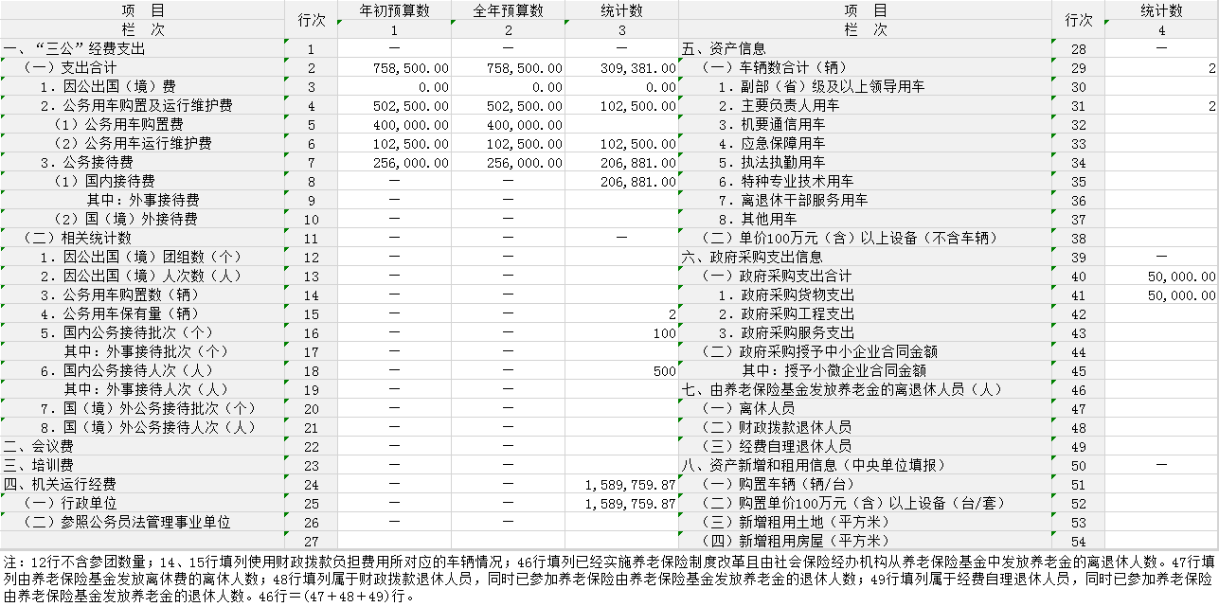Select 政府采购支出合计 cell showing 50,000.00

[x=1161, y=277]
